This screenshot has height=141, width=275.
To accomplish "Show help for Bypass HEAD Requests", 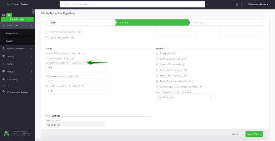I will [185, 76].
